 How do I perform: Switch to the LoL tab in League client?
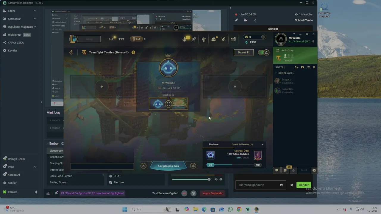click(112, 39)
